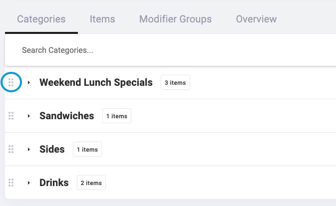This screenshot has height=206, width=336.
Task: Select the Sandwiches category name
Action: pyautogui.click(x=66, y=116)
